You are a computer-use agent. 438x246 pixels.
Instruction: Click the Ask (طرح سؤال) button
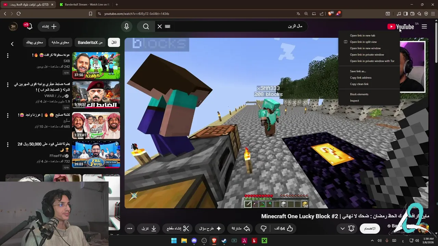pos(210,228)
